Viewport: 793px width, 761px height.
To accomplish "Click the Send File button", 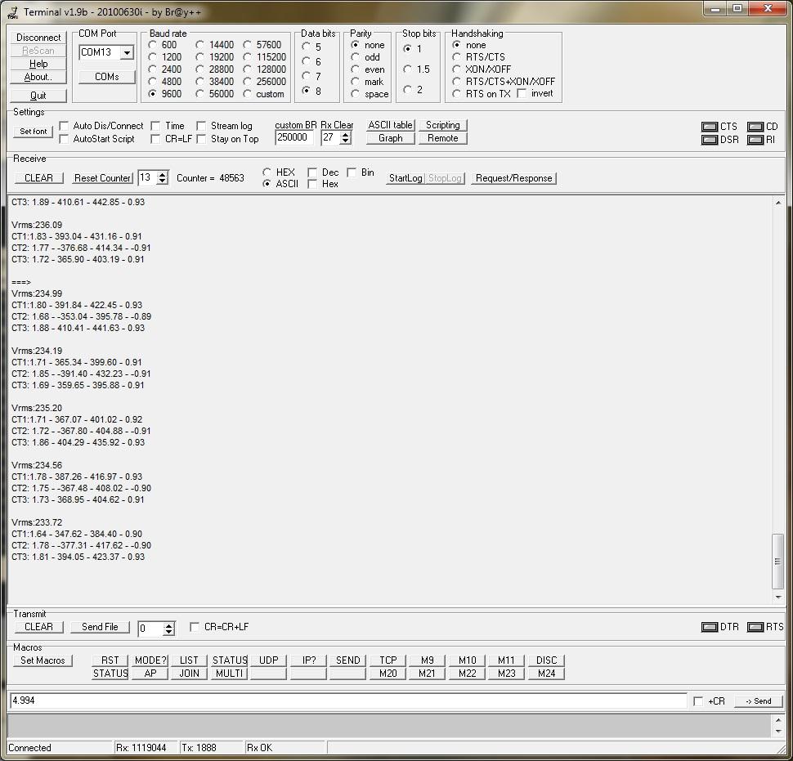I will [x=100, y=627].
